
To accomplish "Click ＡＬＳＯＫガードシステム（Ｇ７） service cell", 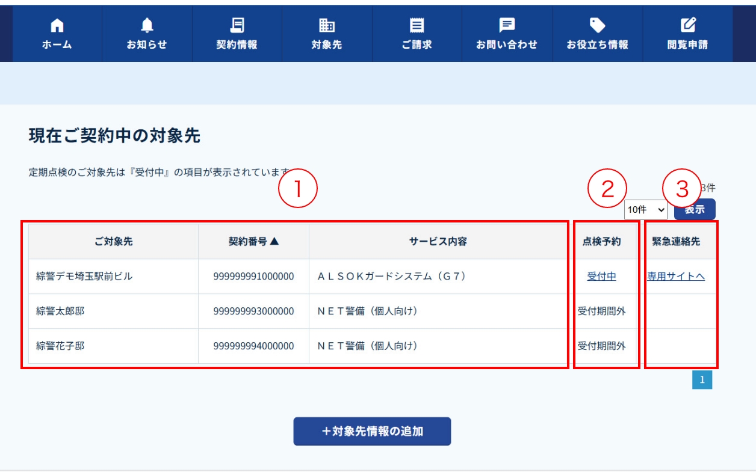I will pyautogui.click(x=438, y=277).
